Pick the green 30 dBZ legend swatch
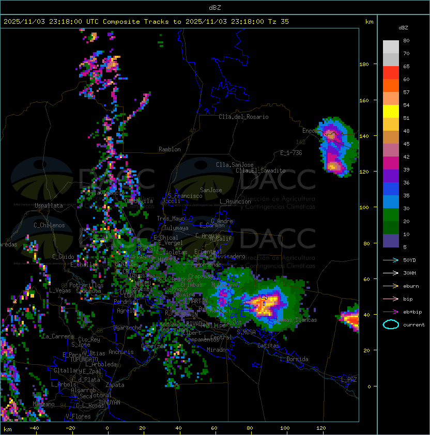This screenshot has height=435, width=430. pos(391,214)
